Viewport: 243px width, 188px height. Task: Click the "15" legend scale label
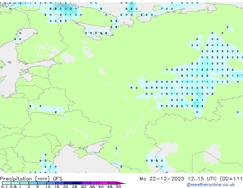pos(57,186)
